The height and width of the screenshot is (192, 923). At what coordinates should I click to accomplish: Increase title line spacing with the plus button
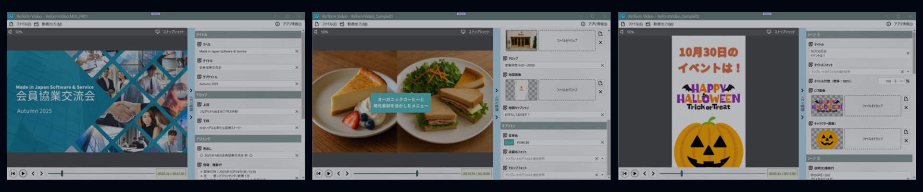click(x=895, y=81)
